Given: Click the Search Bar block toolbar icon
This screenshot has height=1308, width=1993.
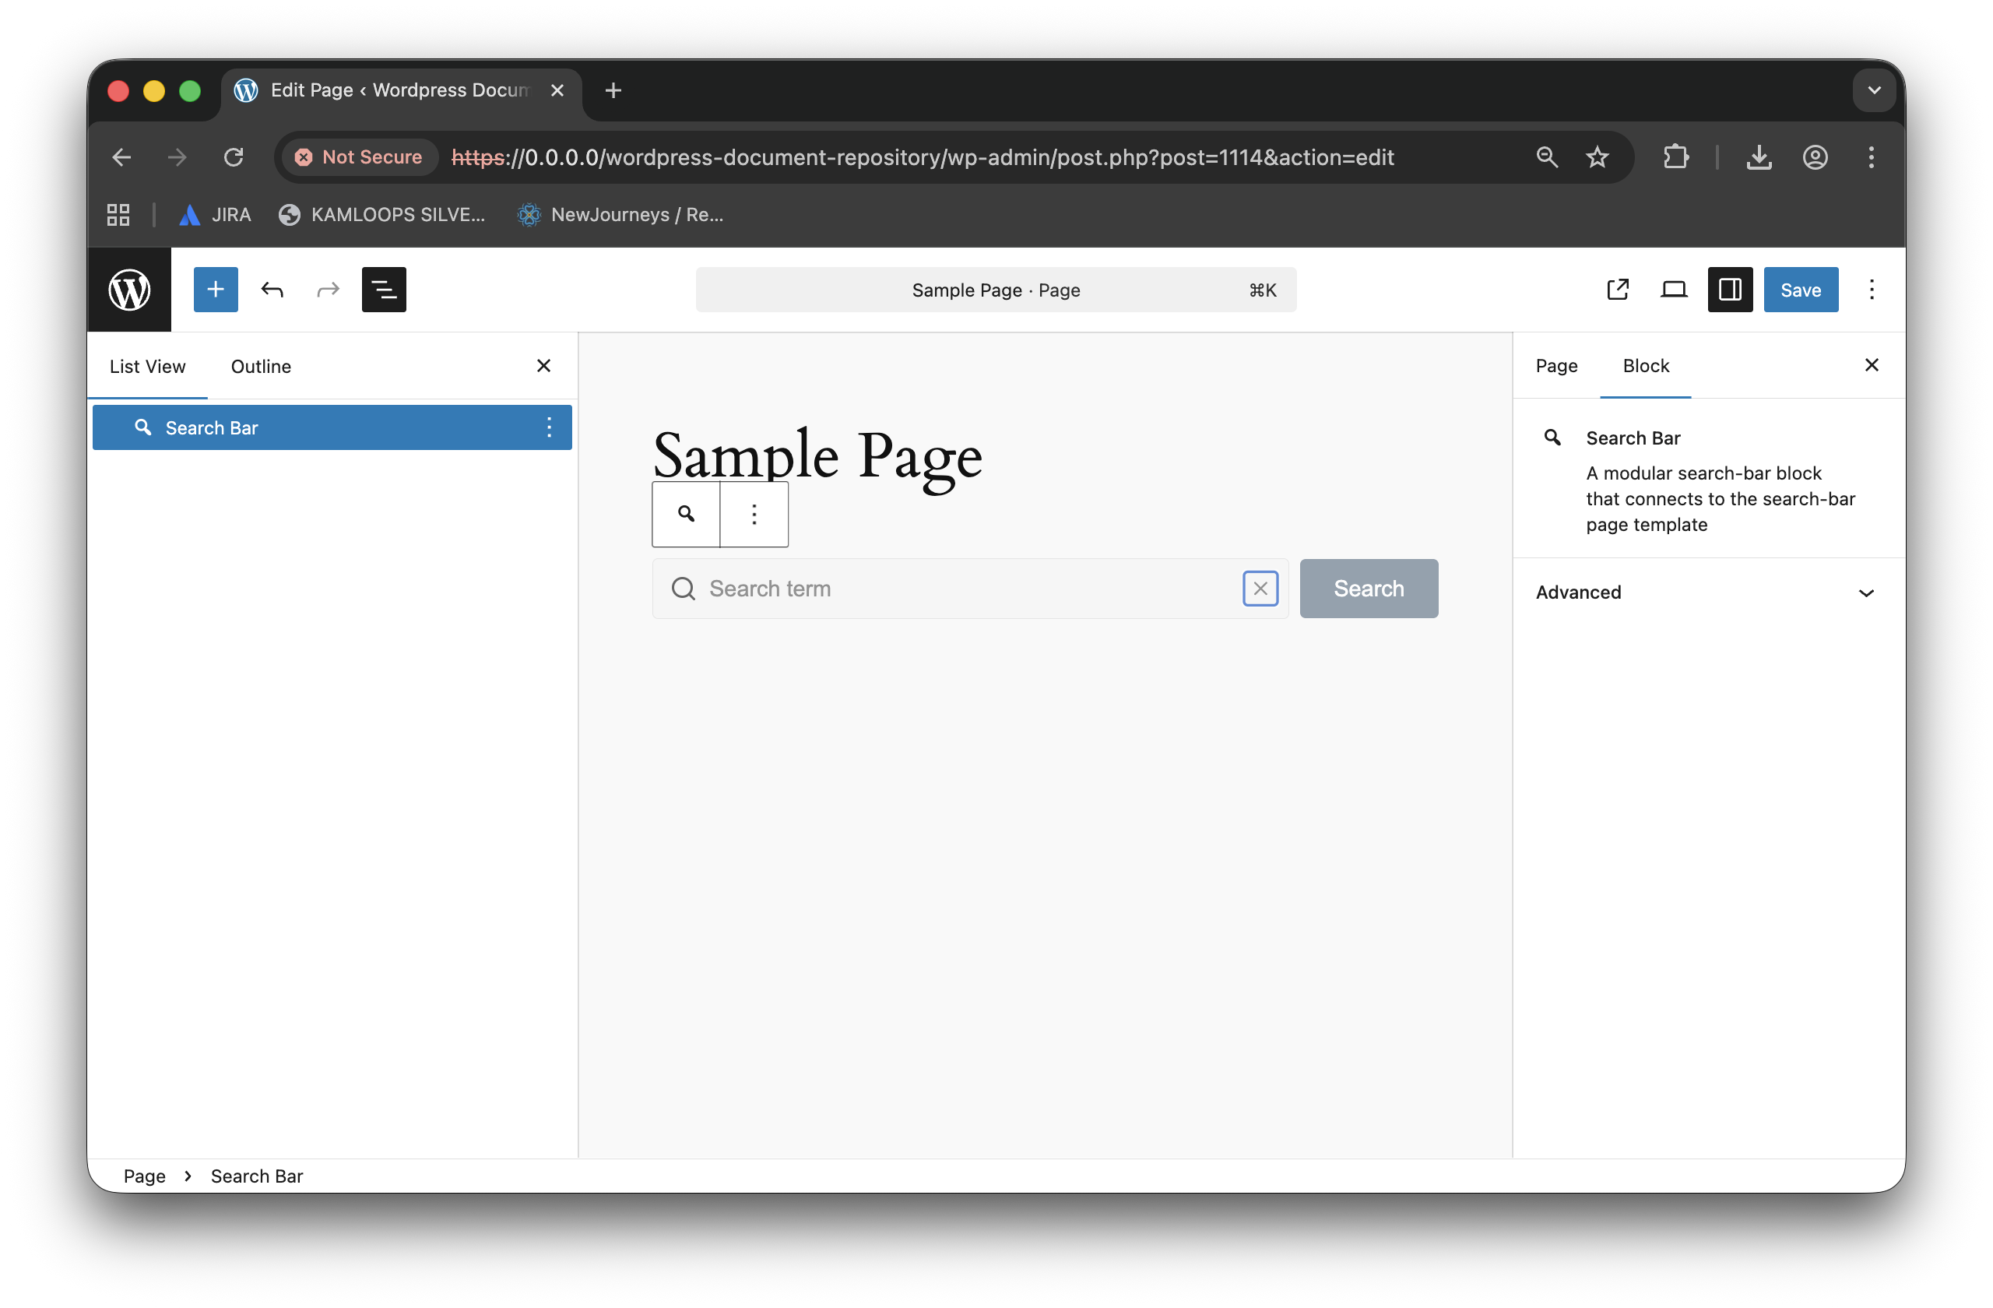Looking at the screenshot, I should click(x=686, y=514).
